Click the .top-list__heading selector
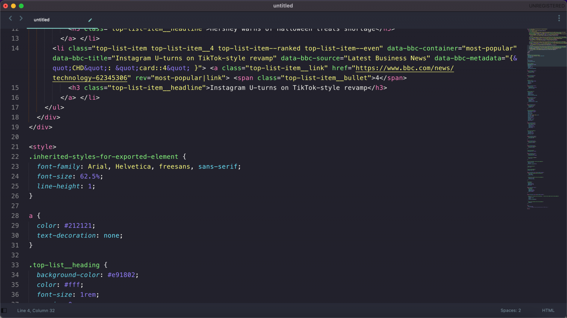 (x=64, y=265)
